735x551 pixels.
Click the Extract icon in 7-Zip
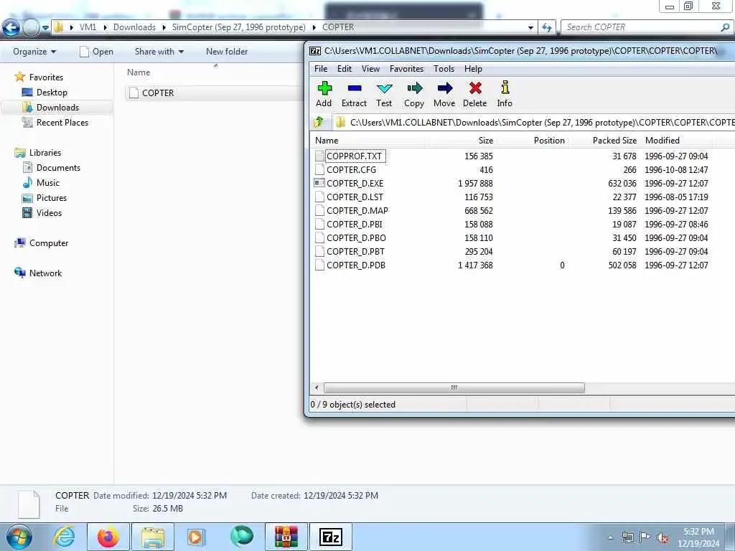354,88
